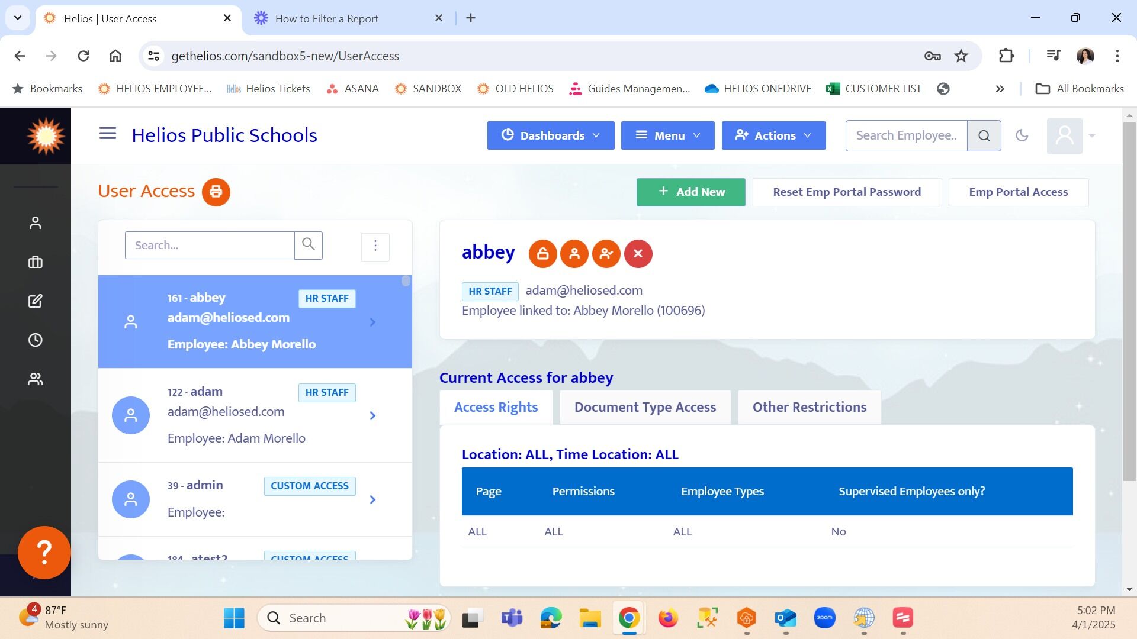This screenshot has width=1137, height=639.
Task: Click the Search Employee input field
Action: 906,135
